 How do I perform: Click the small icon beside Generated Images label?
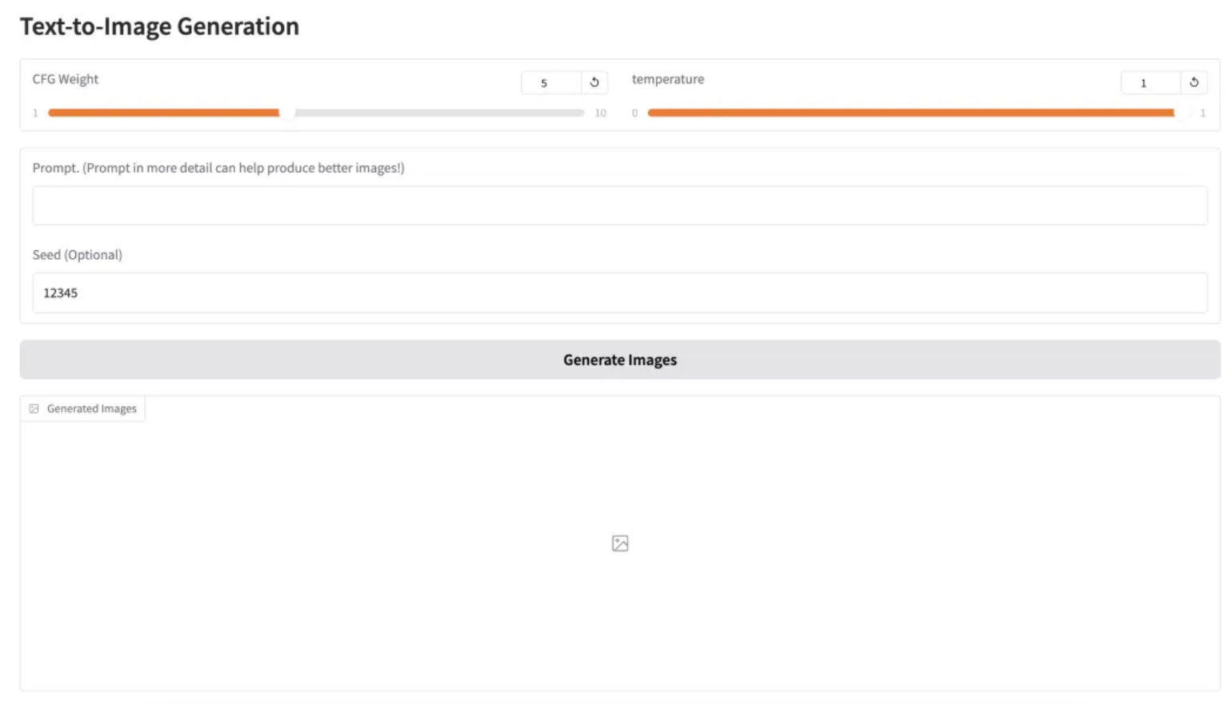pyautogui.click(x=34, y=409)
